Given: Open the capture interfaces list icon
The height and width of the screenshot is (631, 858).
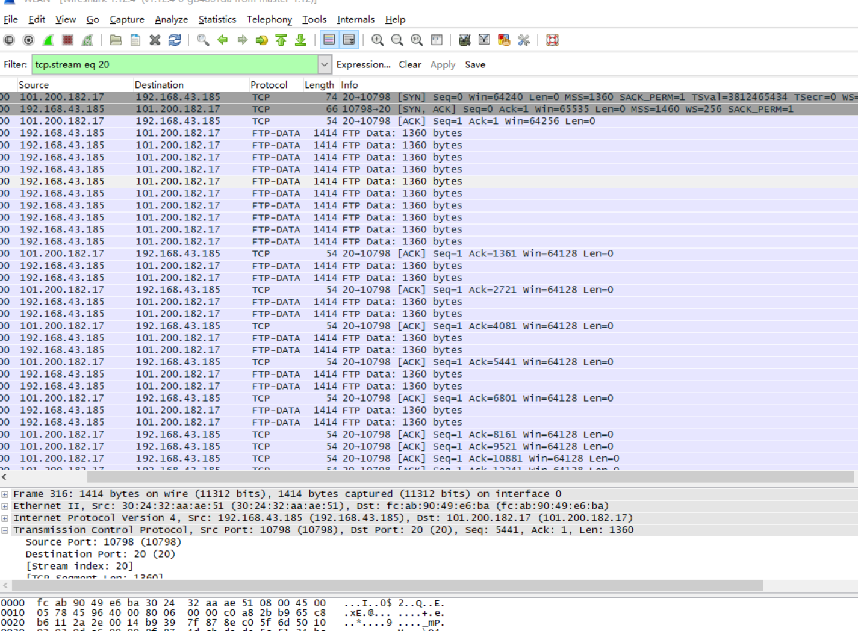Looking at the screenshot, I should point(9,40).
